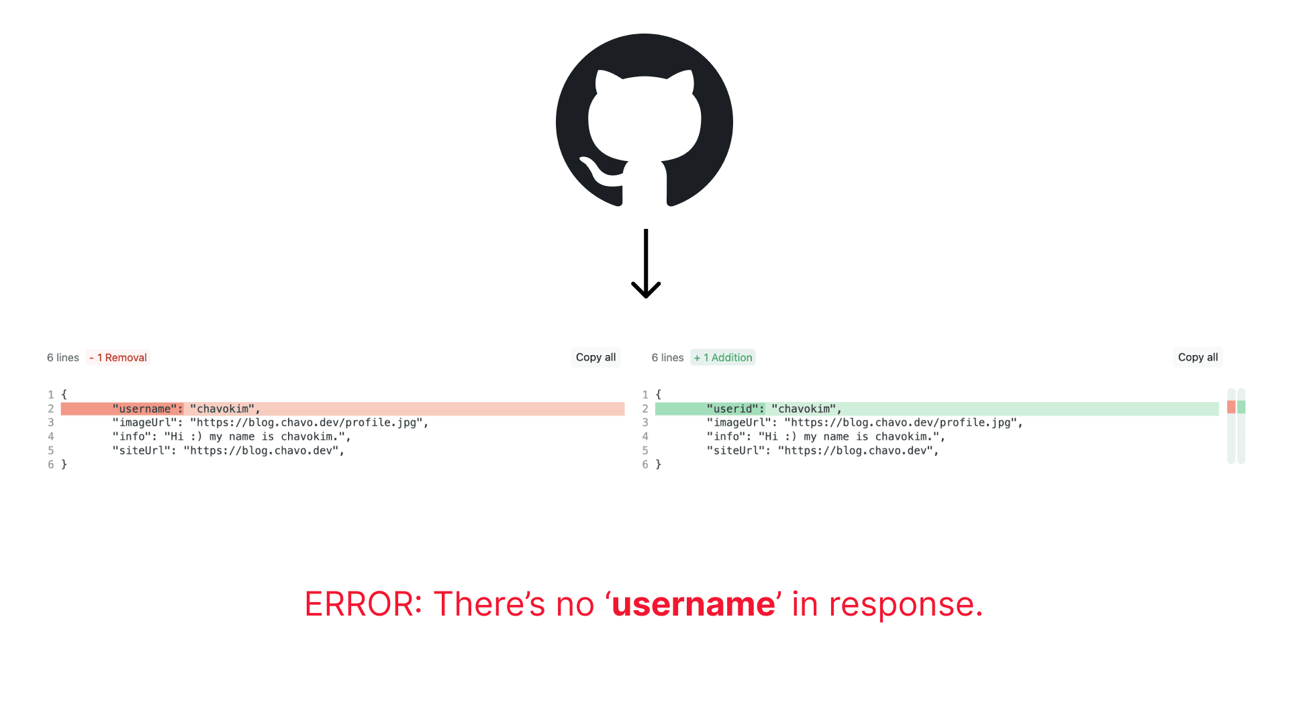This screenshot has width=1289, height=725.
Task: Click 'Copy all' on the left diff panel
Action: [x=595, y=356]
